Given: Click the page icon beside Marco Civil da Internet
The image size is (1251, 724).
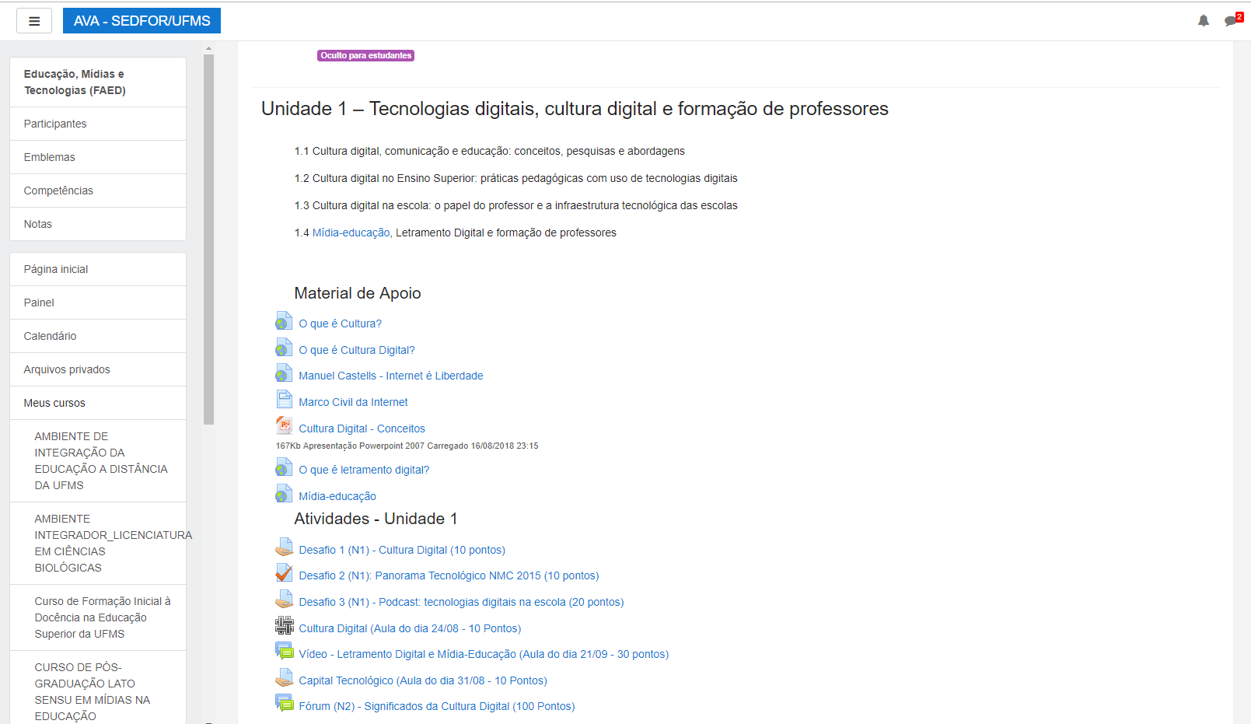Looking at the screenshot, I should (284, 400).
